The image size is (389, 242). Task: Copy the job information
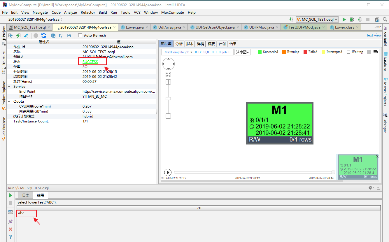tap(53, 35)
